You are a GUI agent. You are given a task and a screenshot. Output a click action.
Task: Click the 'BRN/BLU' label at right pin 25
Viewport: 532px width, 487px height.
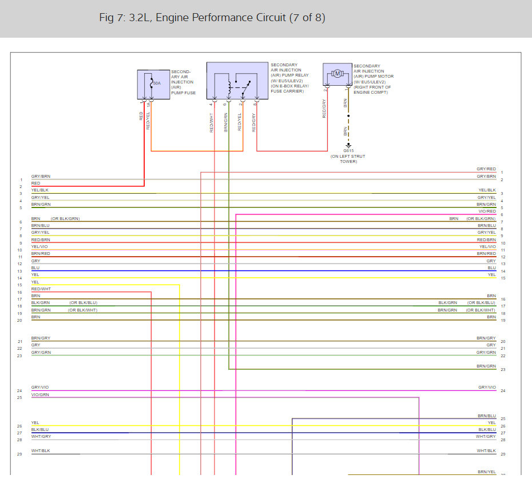coord(487,416)
